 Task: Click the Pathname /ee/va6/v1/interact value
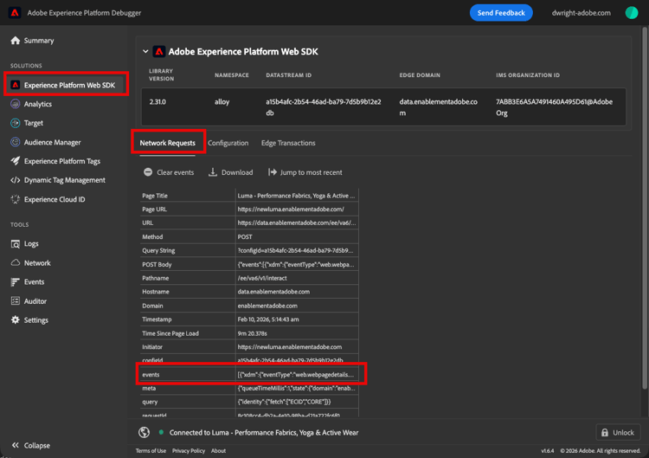point(262,278)
